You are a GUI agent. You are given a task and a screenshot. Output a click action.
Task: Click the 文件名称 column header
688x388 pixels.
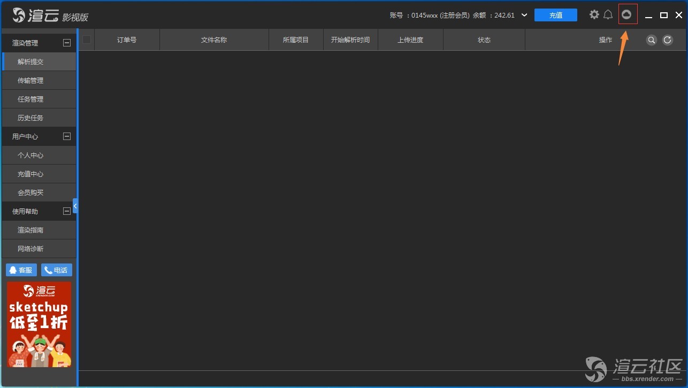click(214, 40)
